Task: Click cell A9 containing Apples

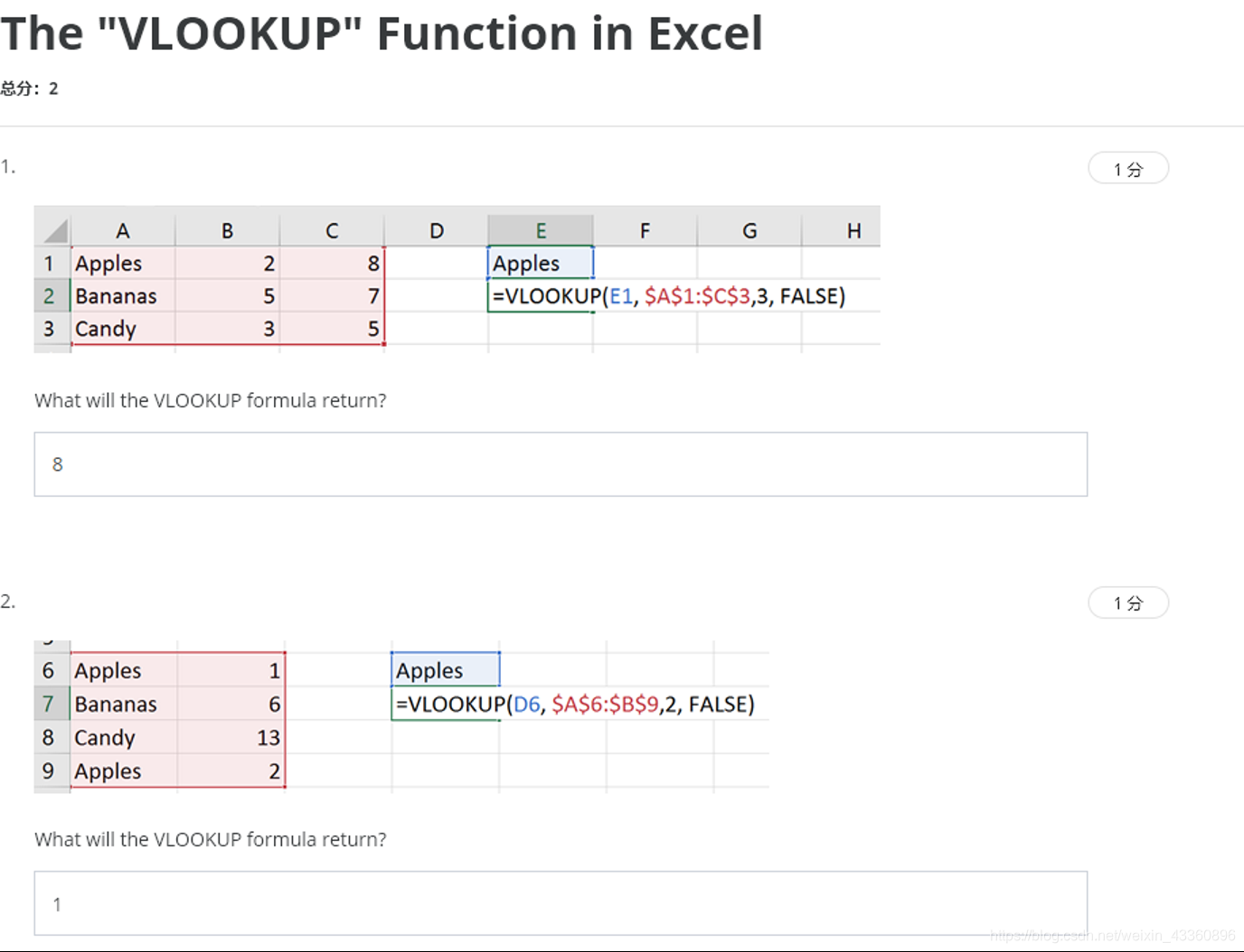Action: [x=124, y=771]
